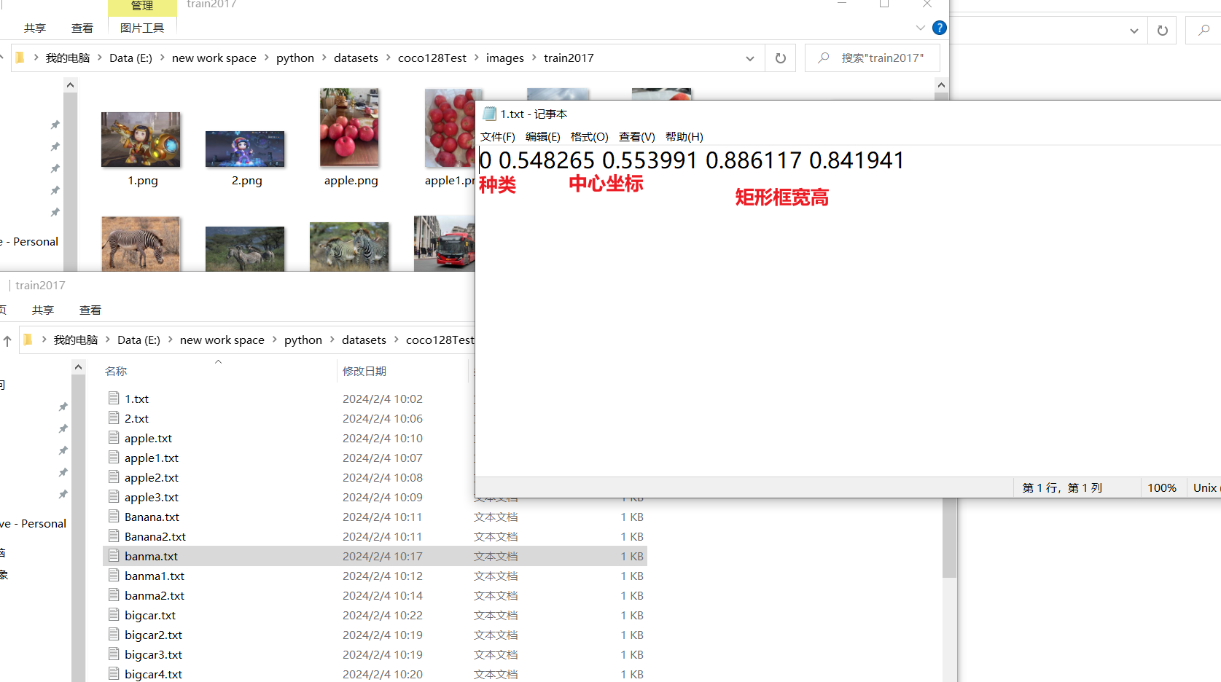Image resolution: width=1221 pixels, height=682 pixels.
Task: Open the address bar history dropdown
Action: click(749, 58)
